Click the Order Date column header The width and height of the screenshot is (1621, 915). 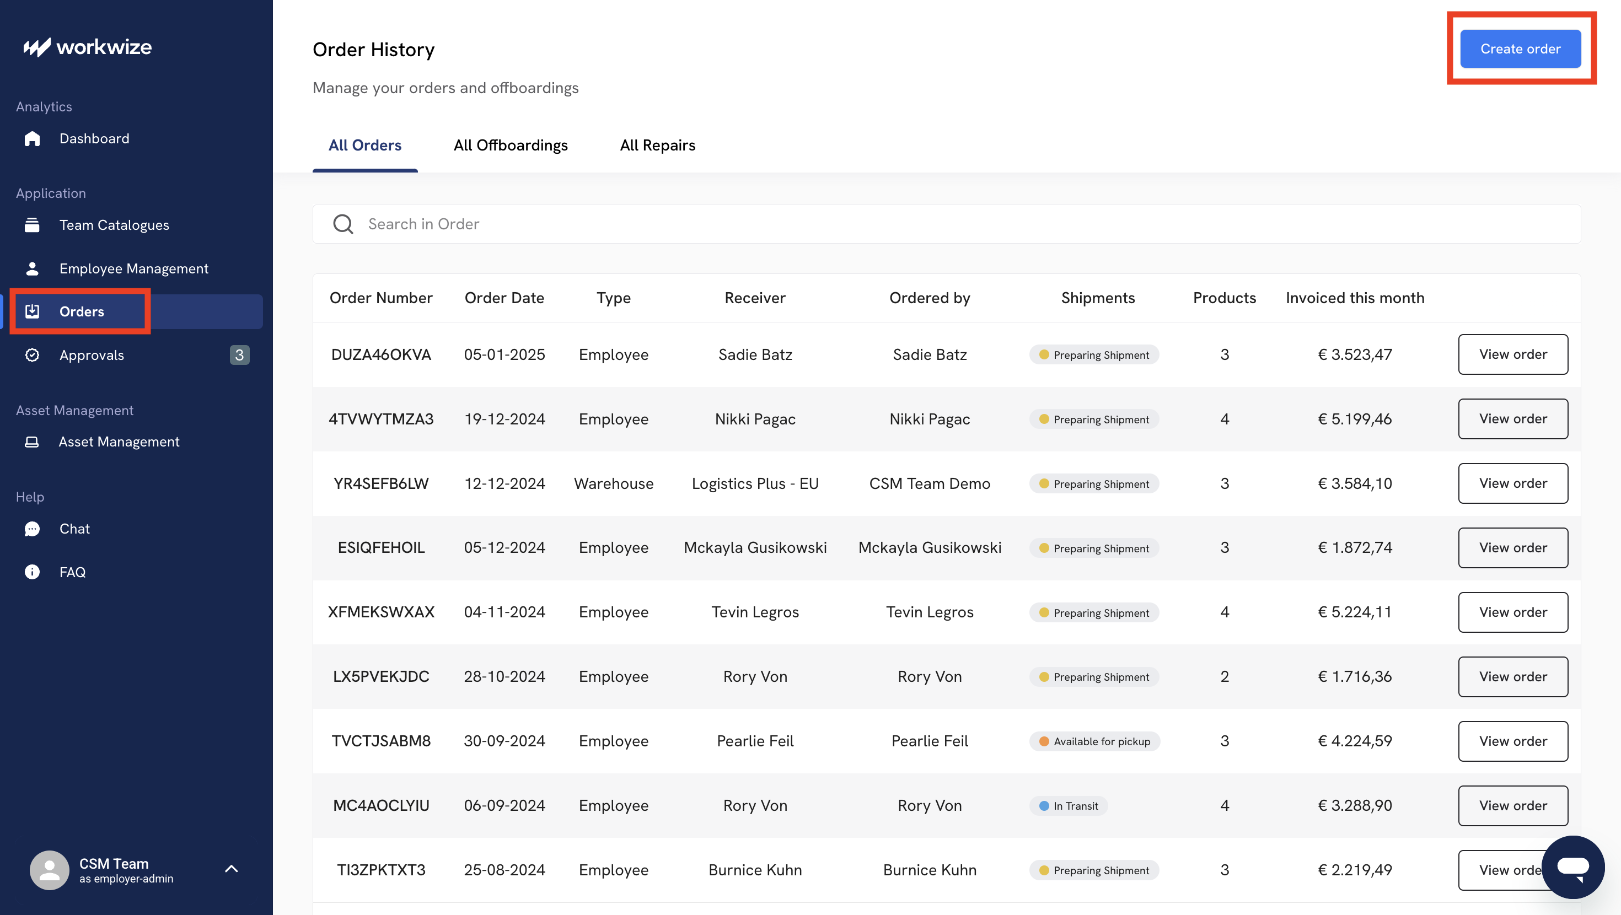pos(504,298)
